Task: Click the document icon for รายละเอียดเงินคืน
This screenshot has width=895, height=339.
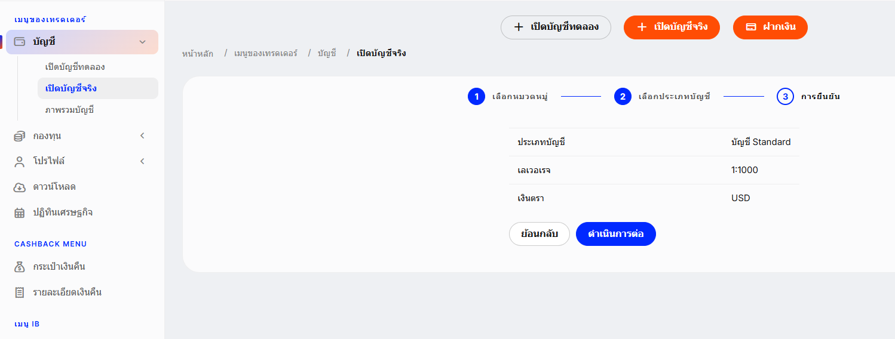Action: [x=20, y=292]
